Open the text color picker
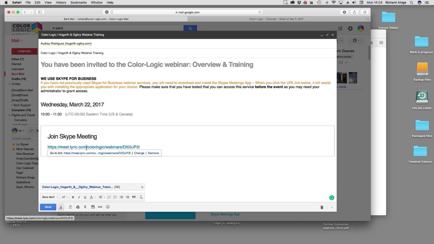434x244 pixels. coord(93,197)
